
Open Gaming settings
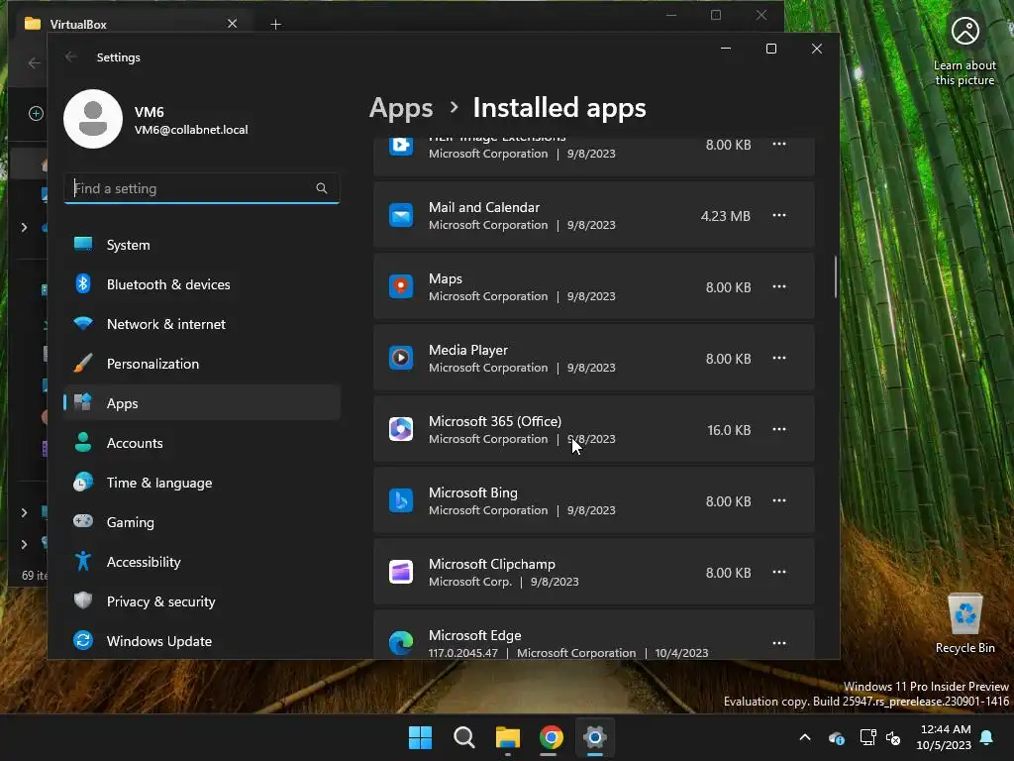pos(202,522)
